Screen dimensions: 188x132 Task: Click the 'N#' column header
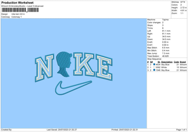click(151, 62)
